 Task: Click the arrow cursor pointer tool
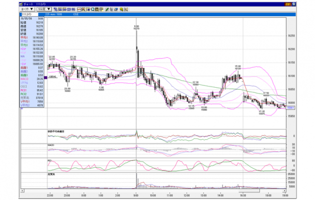pyautogui.click(x=111, y=9)
